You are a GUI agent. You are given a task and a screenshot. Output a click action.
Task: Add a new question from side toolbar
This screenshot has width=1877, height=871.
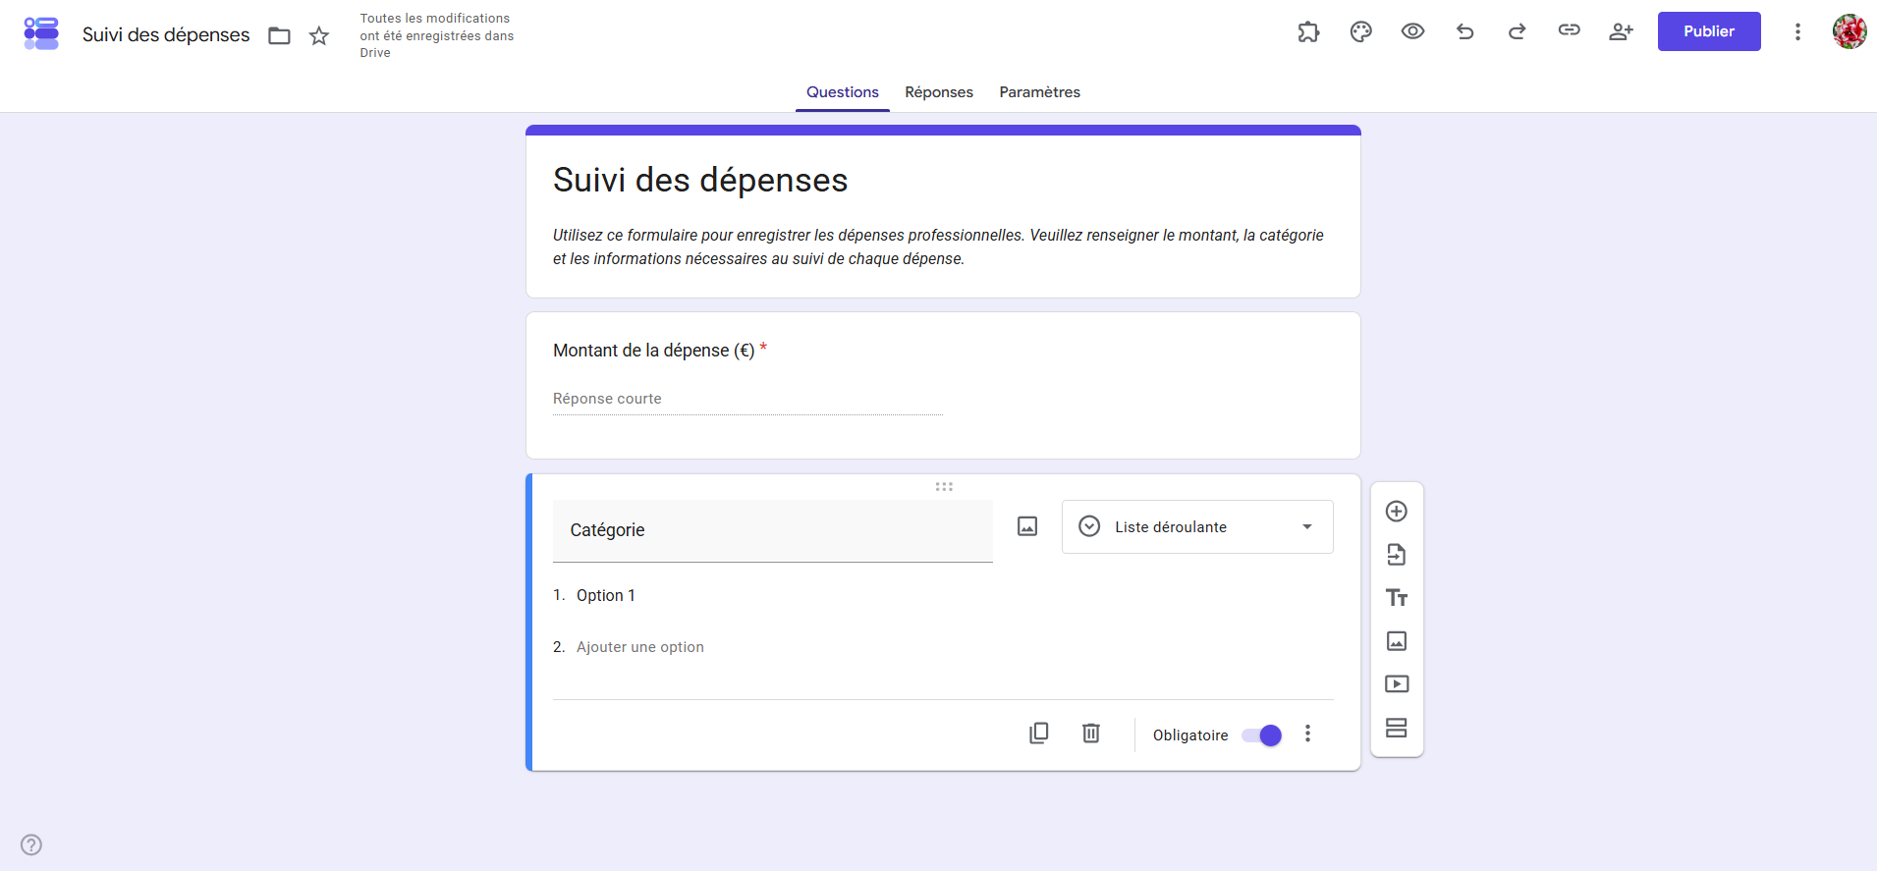(x=1396, y=512)
